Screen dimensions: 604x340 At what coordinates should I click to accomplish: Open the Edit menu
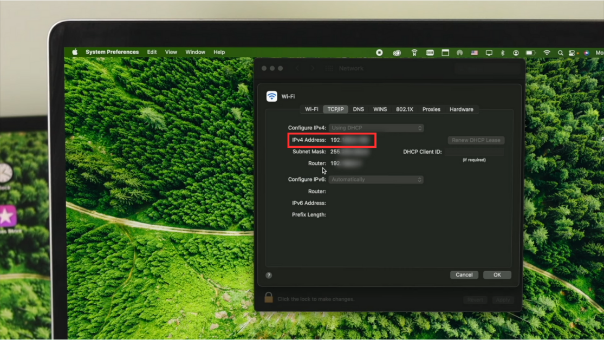click(x=152, y=52)
